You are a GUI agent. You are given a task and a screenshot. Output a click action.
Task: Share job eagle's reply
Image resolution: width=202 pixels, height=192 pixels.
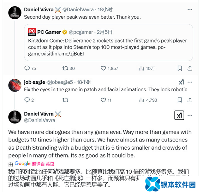[190, 100]
